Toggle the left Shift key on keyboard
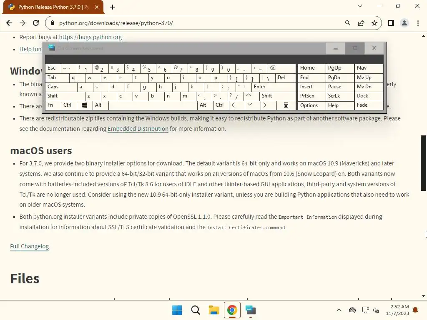Image resolution: width=427 pixels, height=320 pixels. coord(65,96)
